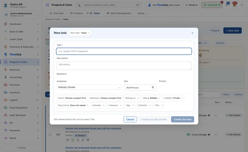Viewport: 248px width, 152px height.
Task: Open the Live Chat button
Action: tap(212, 5)
